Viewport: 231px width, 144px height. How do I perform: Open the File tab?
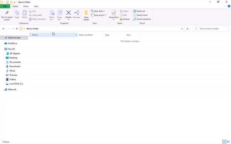point(5,6)
